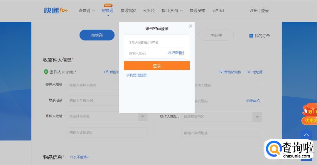Click the green 寄件人 location pin icon
The image size is (317, 165).
[x=46, y=72]
